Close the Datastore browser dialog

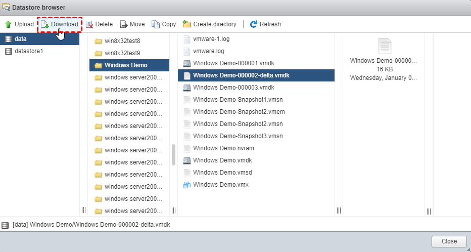point(449,241)
